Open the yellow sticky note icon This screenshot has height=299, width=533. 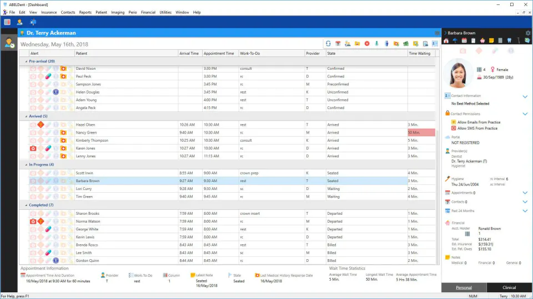point(491,40)
